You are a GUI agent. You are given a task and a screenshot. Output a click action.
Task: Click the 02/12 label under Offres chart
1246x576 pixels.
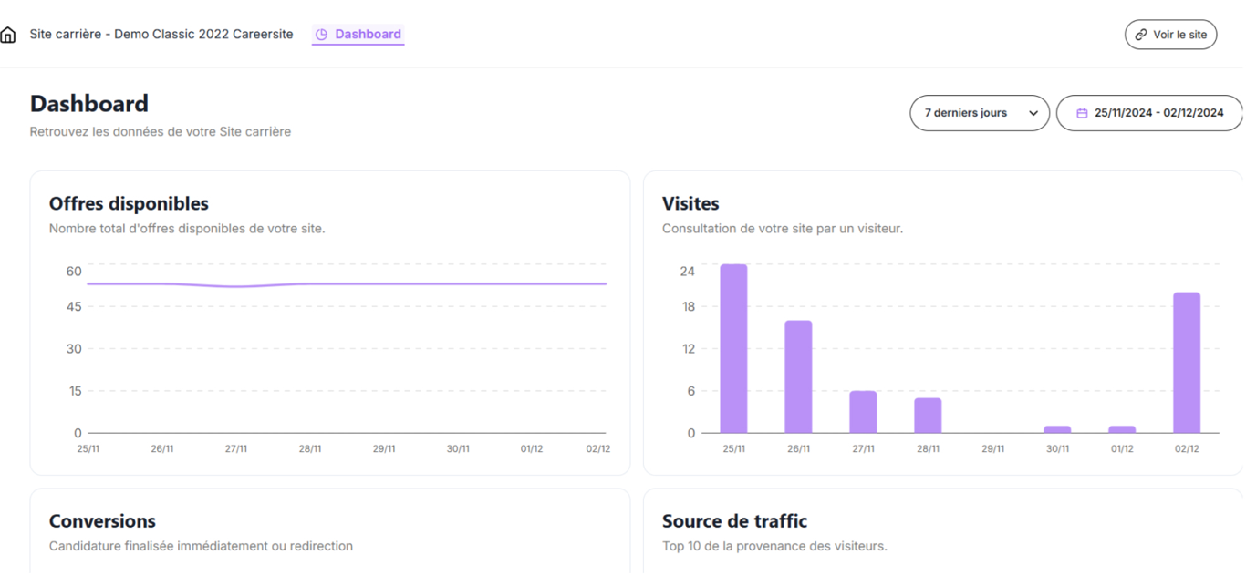pyautogui.click(x=598, y=449)
